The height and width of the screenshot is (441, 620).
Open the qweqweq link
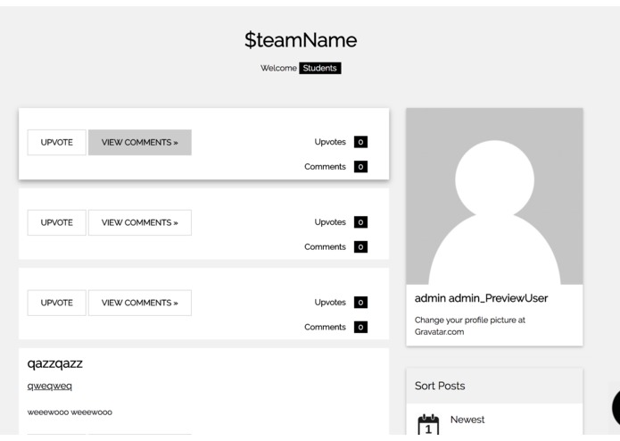pyautogui.click(x=49, y=386)
